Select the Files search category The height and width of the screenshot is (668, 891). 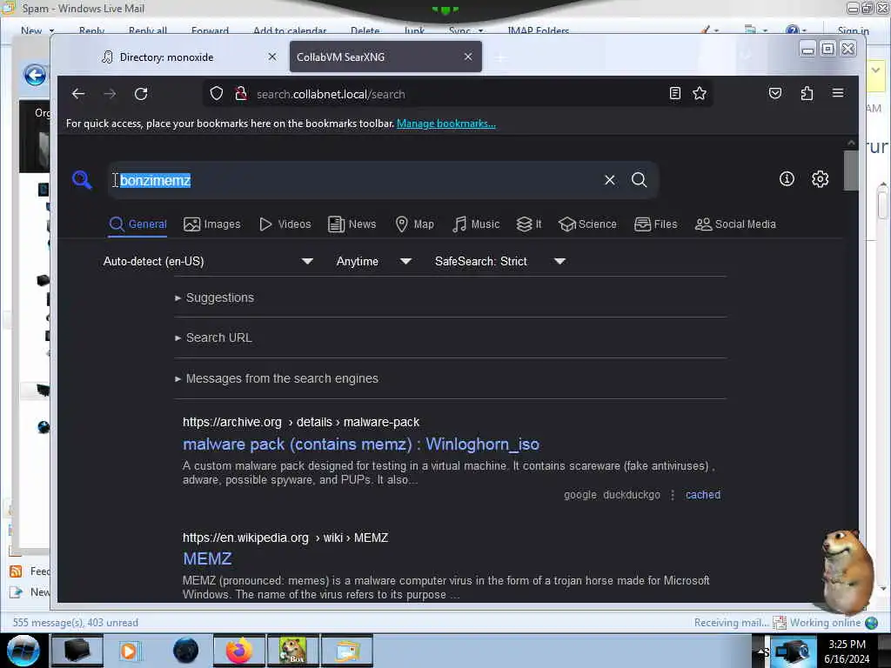656,224
